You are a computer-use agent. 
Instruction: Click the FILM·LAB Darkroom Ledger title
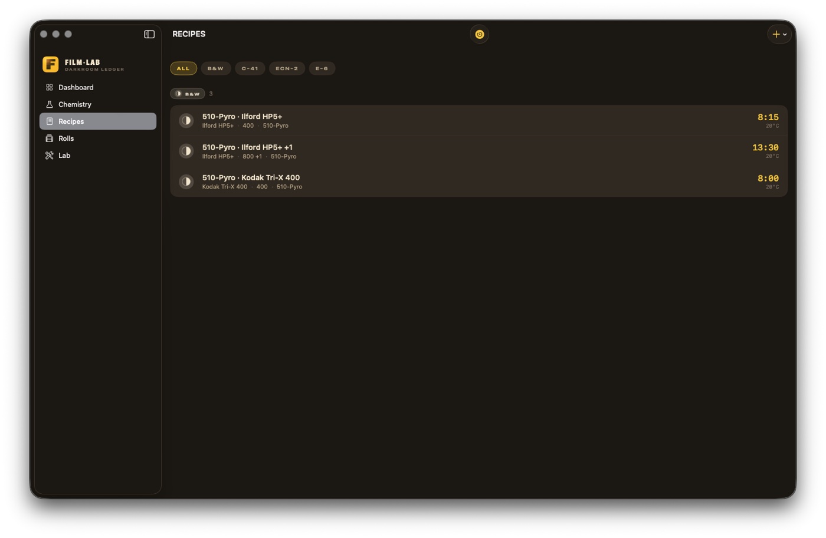click(x=94, y=65)
